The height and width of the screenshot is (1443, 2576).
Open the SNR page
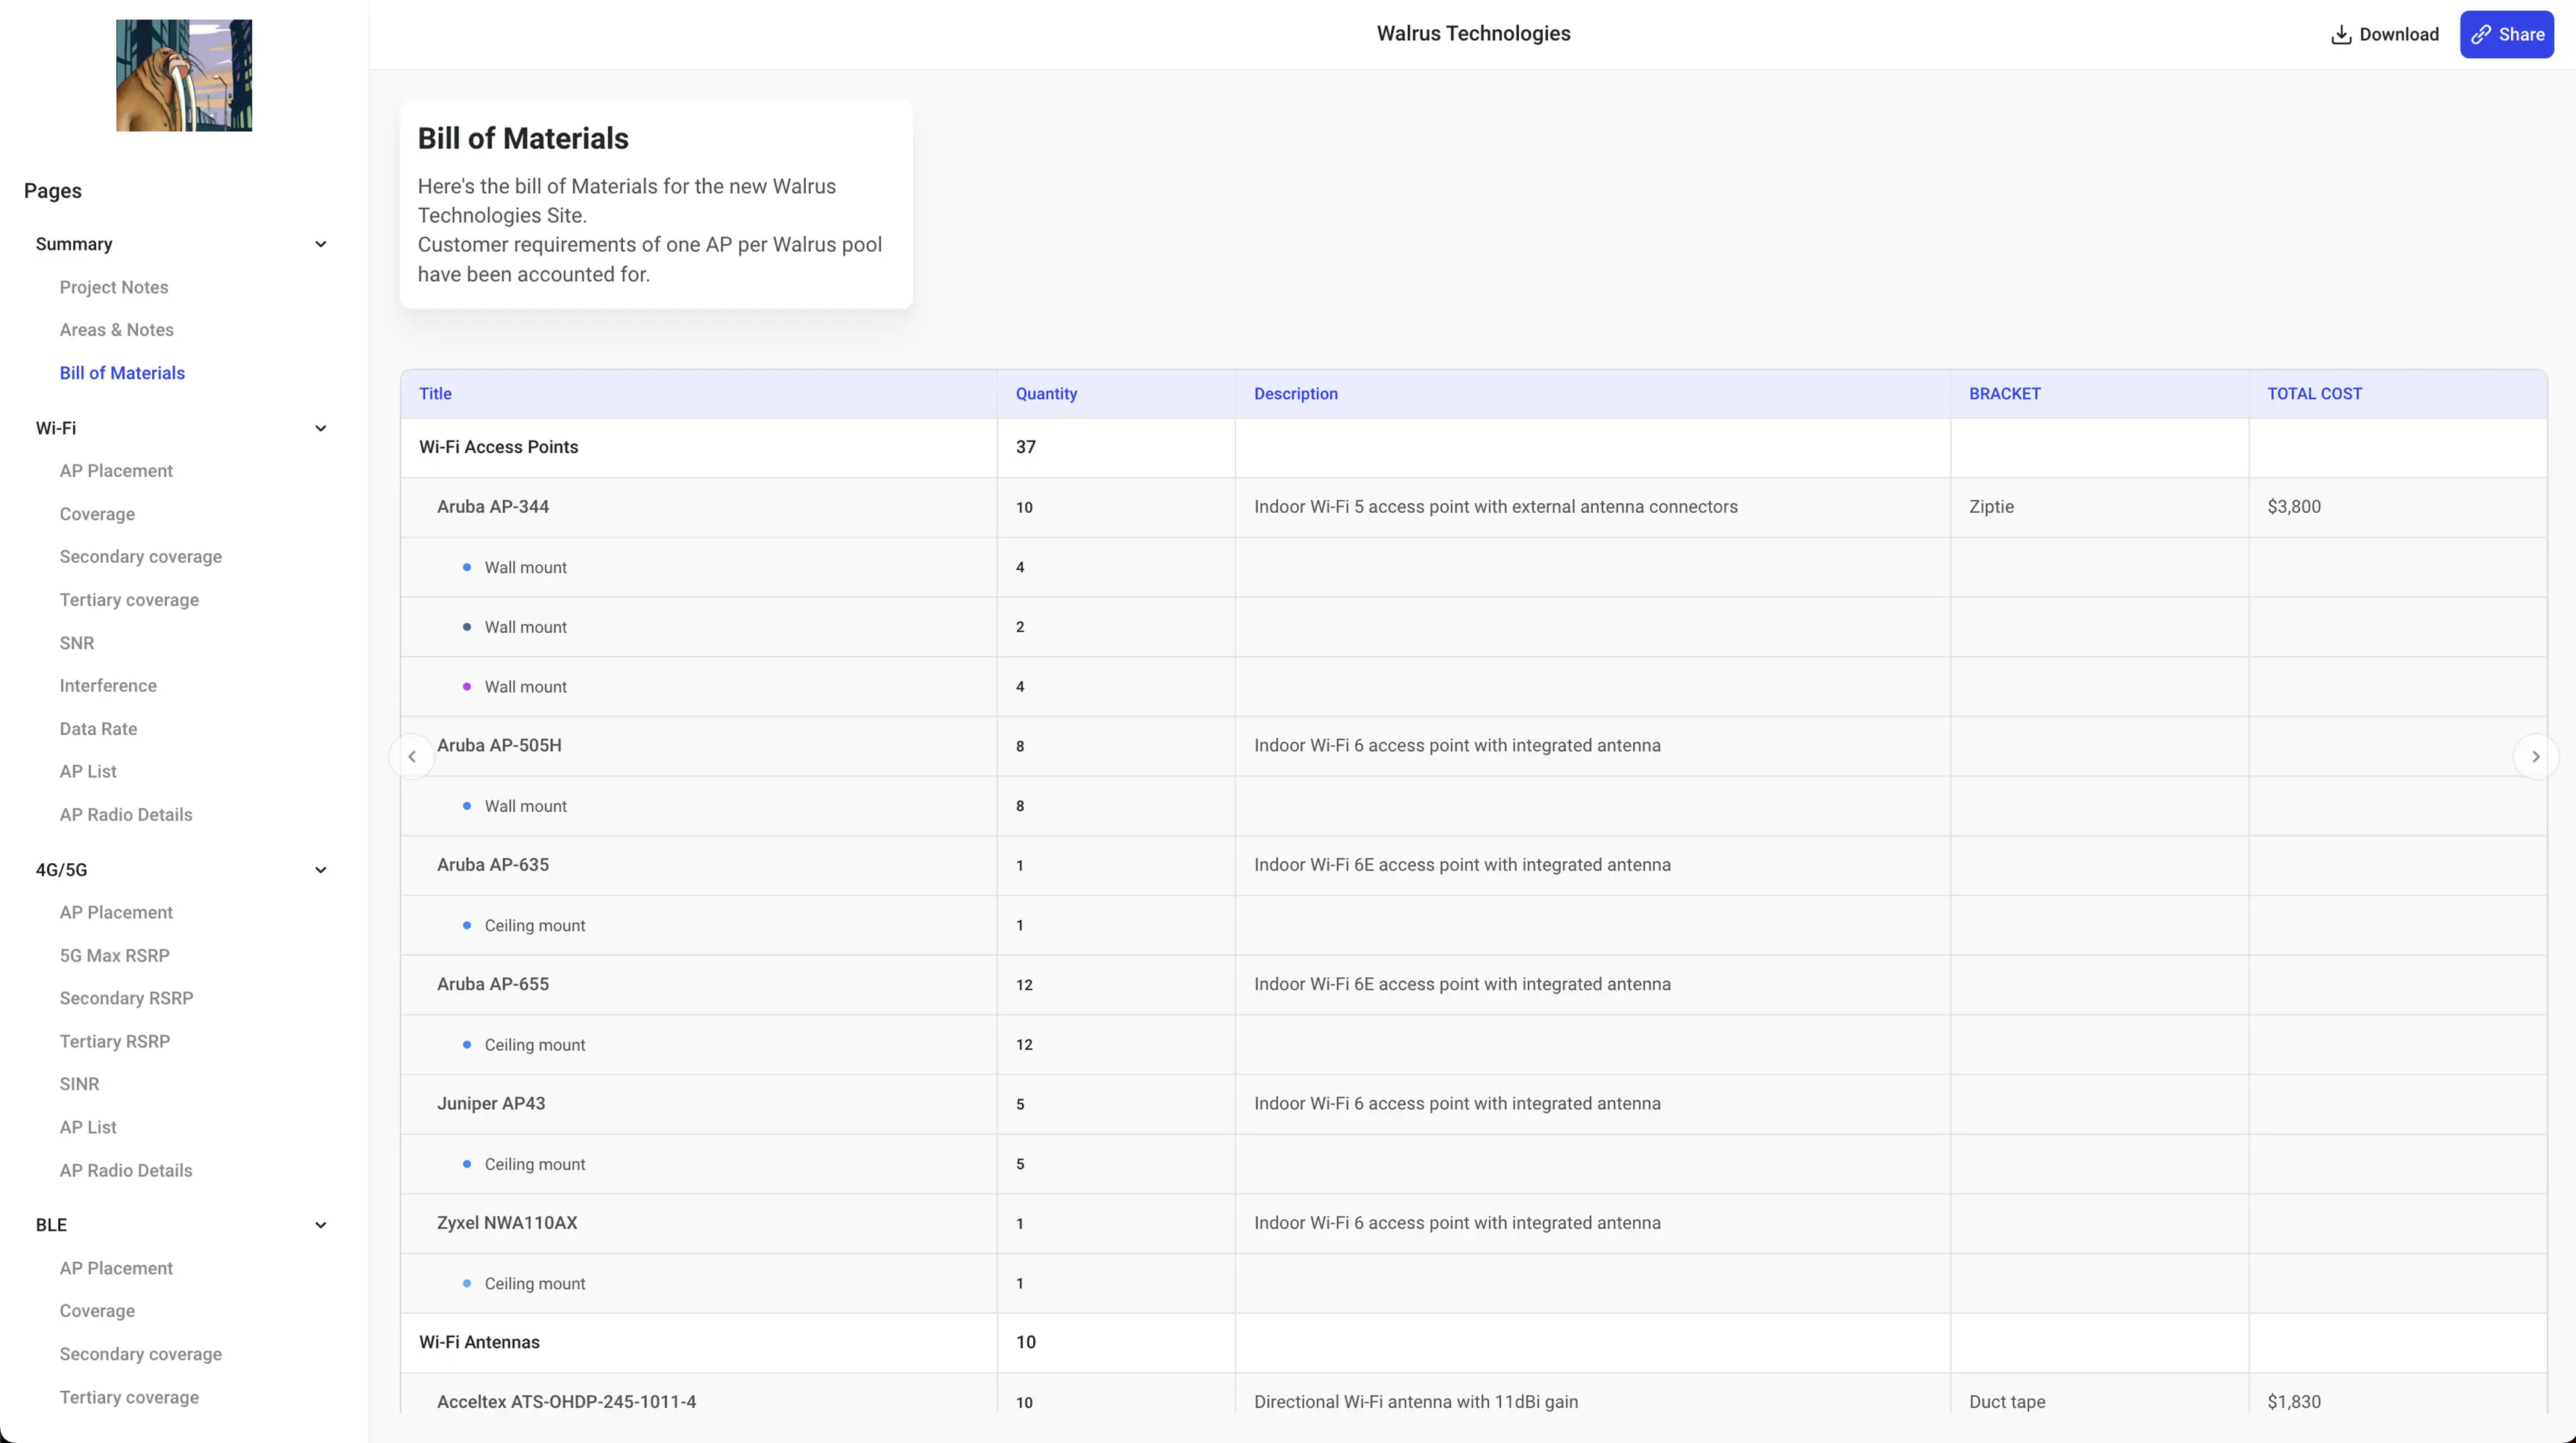click(x=77, y=643)
